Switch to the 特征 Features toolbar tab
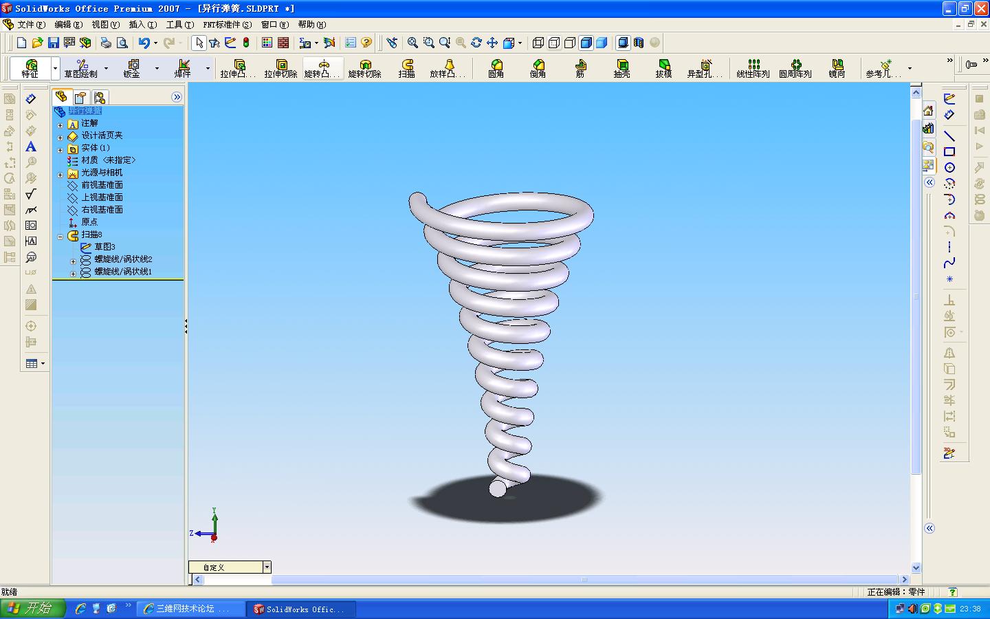The width and height of the screenshot is (990, 619). coord(30,69)
